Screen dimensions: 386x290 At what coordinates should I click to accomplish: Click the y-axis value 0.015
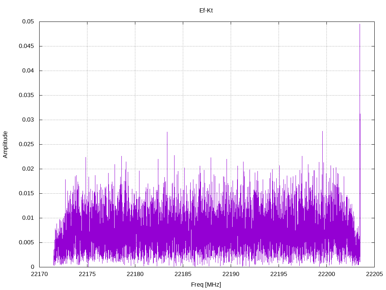click(x=26, y=193)
